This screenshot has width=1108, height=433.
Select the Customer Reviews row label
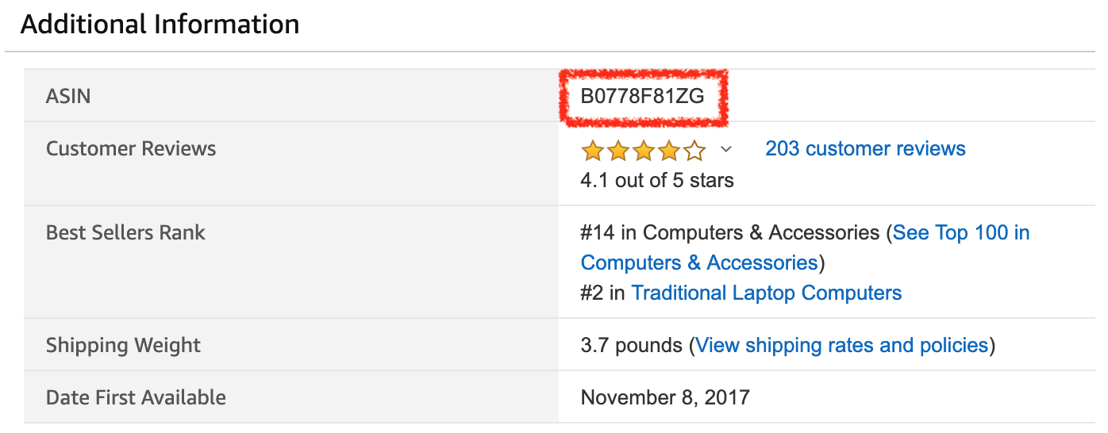tap(131, 148)
